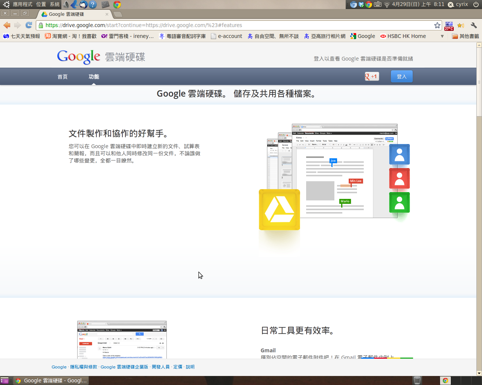Click the blue 登入 button

pyautogui.click(x=401, y=76)
